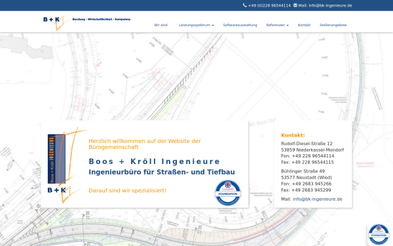Click the phone number +49 (0)228 96544114 in the top bar
Viewport: 393px width, 246px height.
tap(269, 5)
